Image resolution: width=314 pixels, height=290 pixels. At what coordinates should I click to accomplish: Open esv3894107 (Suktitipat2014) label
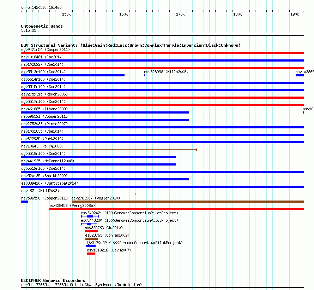(50, 183)
